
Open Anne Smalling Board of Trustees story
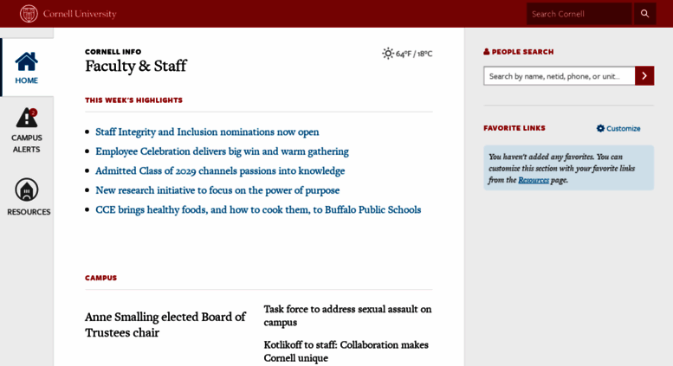[x=165, y=324]
